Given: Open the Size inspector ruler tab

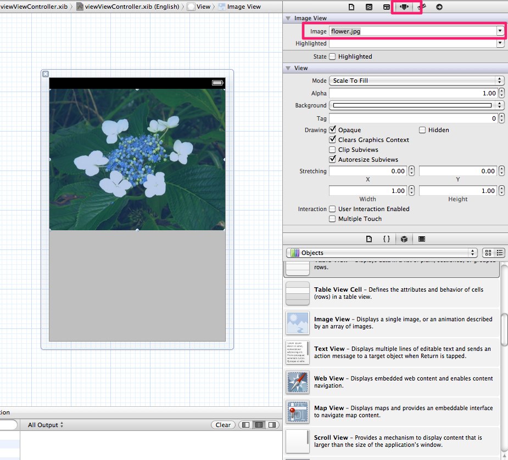Looking at the screenshot, I should (x=421, y=7).
